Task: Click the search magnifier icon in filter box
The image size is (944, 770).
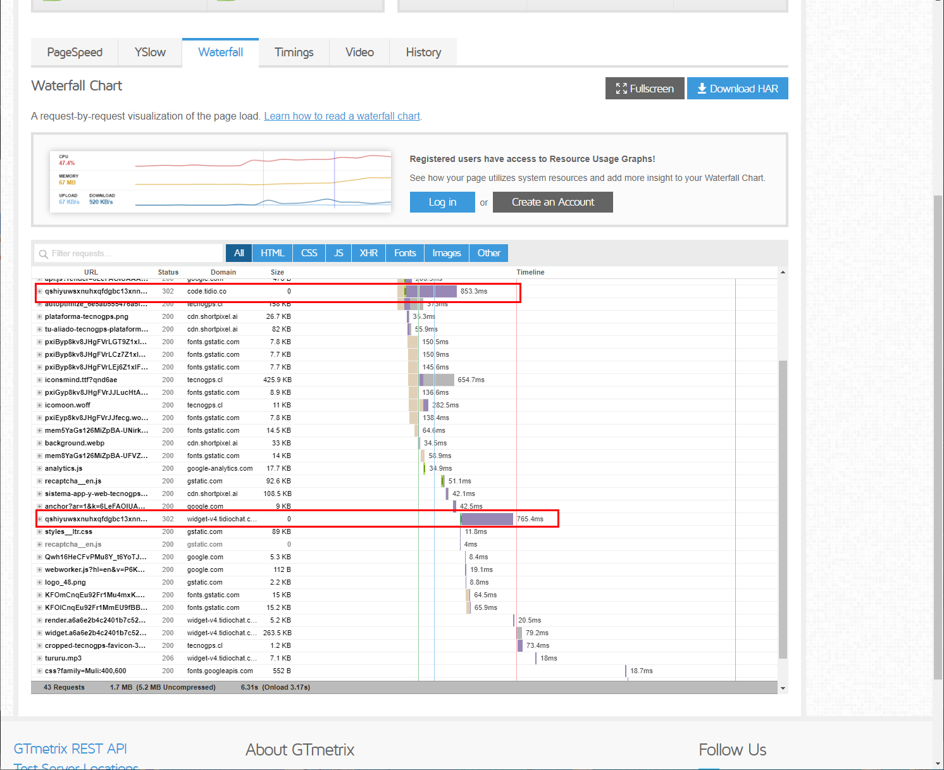Action: (x=44, y=254)
